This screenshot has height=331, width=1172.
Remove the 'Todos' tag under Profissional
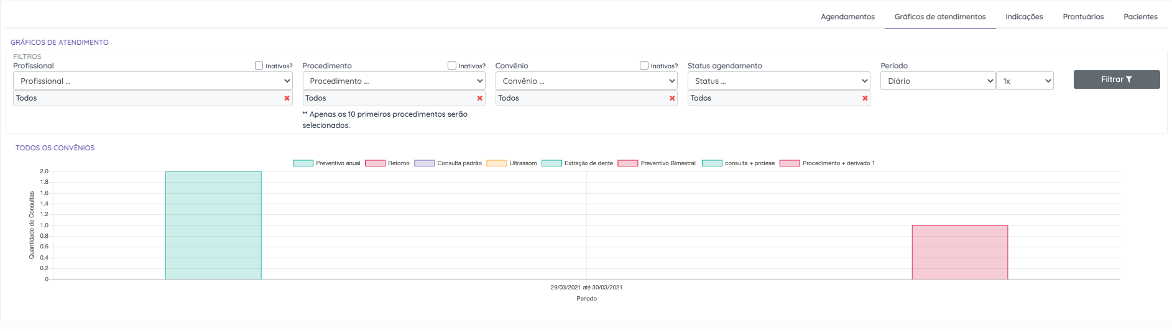(287, 98)
